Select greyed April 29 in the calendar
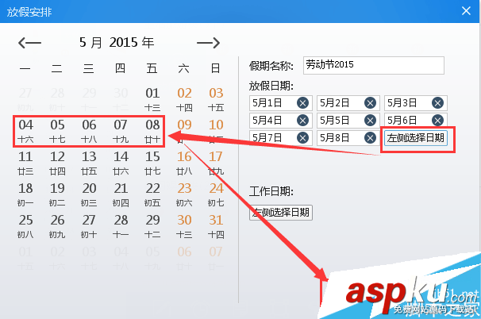The height and width of the screenshot is (319, 481). [x=89, y=99]
